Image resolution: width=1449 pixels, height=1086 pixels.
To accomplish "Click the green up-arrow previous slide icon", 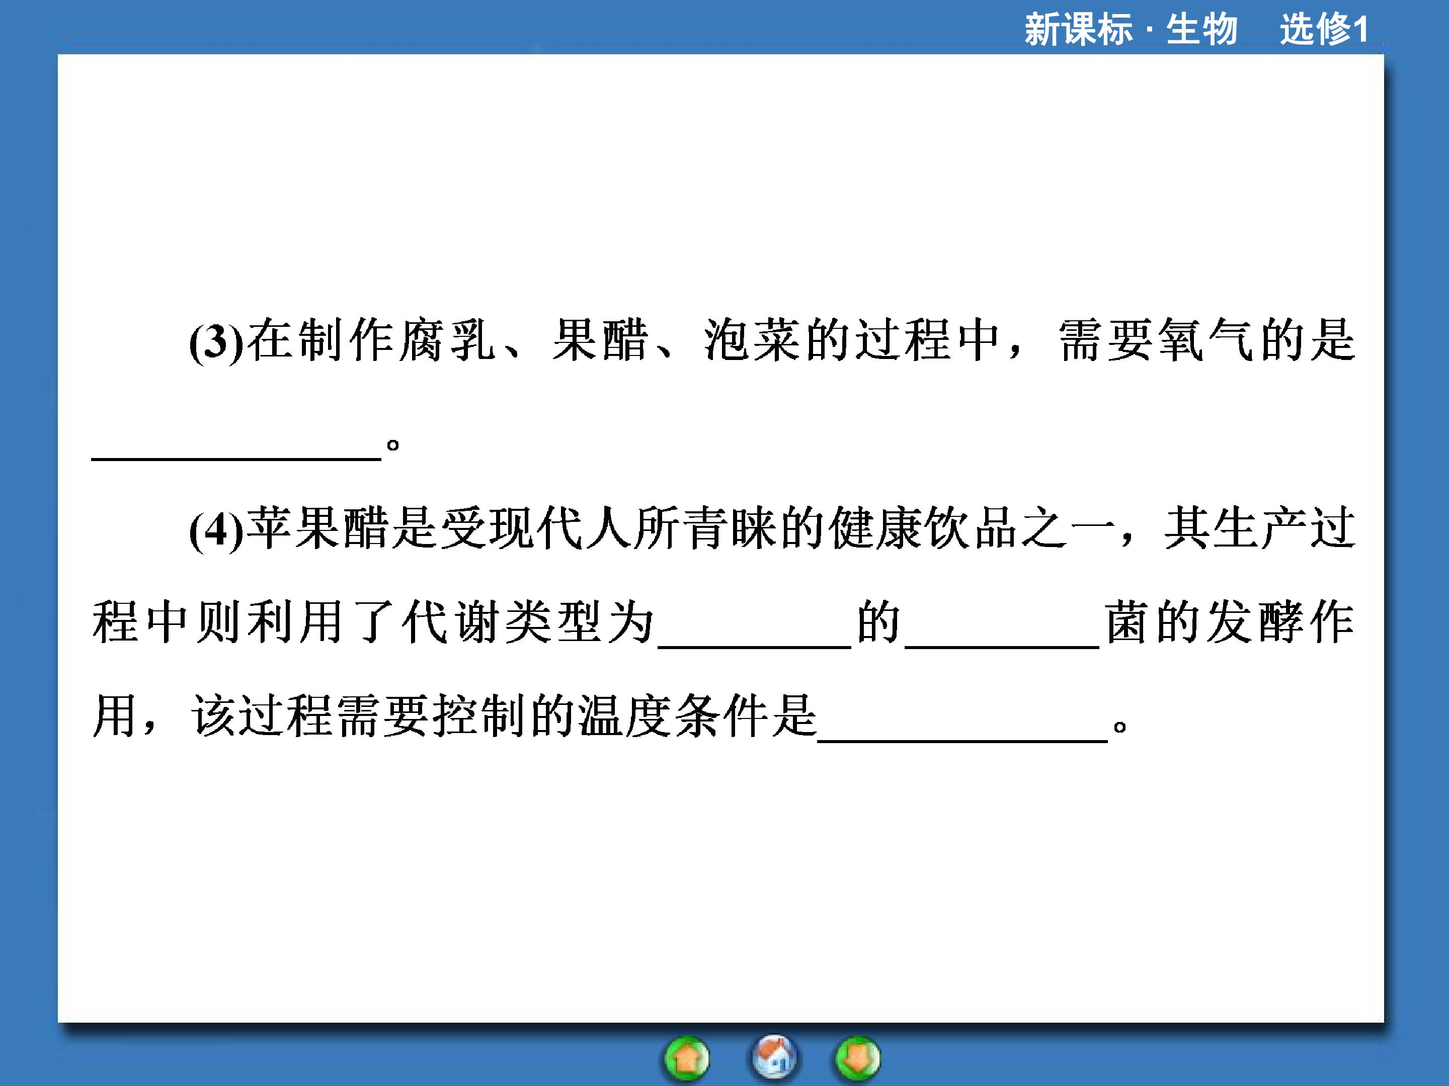I will pyautogui.click(x=686, y=1058).
